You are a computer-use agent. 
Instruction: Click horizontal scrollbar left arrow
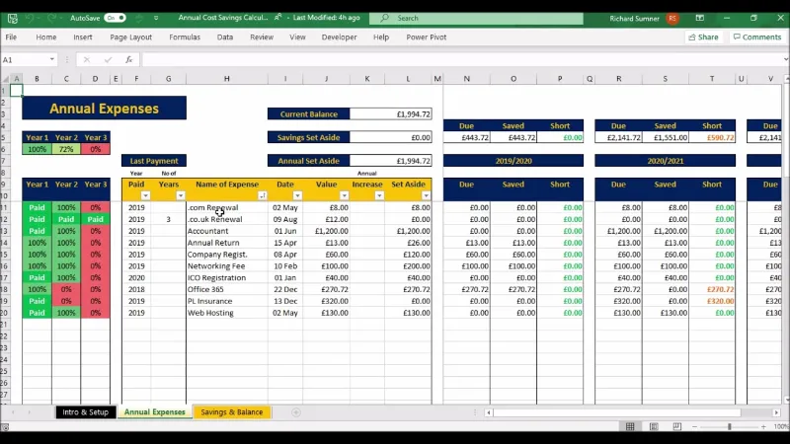488,412
